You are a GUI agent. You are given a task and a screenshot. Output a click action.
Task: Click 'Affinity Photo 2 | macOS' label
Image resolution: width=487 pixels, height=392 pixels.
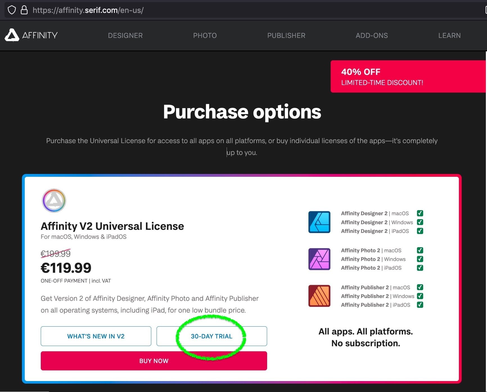tap(371, 250)
